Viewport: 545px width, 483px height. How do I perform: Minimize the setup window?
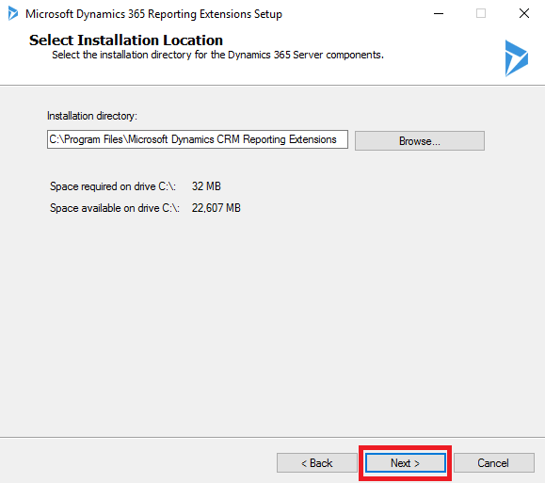pyautogui.click(x=439, y=13)
